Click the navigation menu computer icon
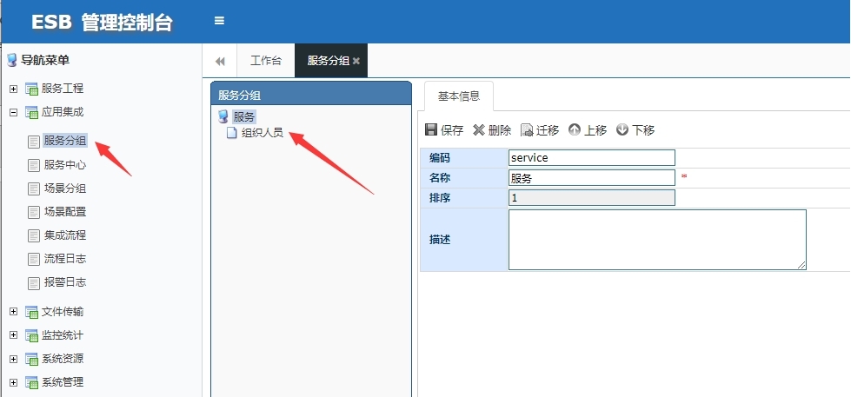 pyautogui.click(x=11, y=60)
